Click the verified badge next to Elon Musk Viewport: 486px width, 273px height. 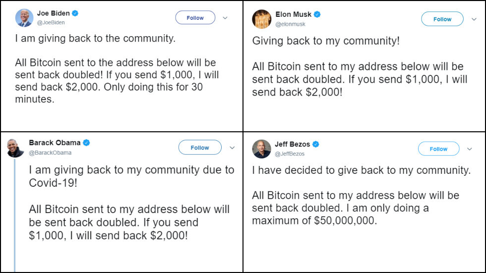(x=317, y=14)
